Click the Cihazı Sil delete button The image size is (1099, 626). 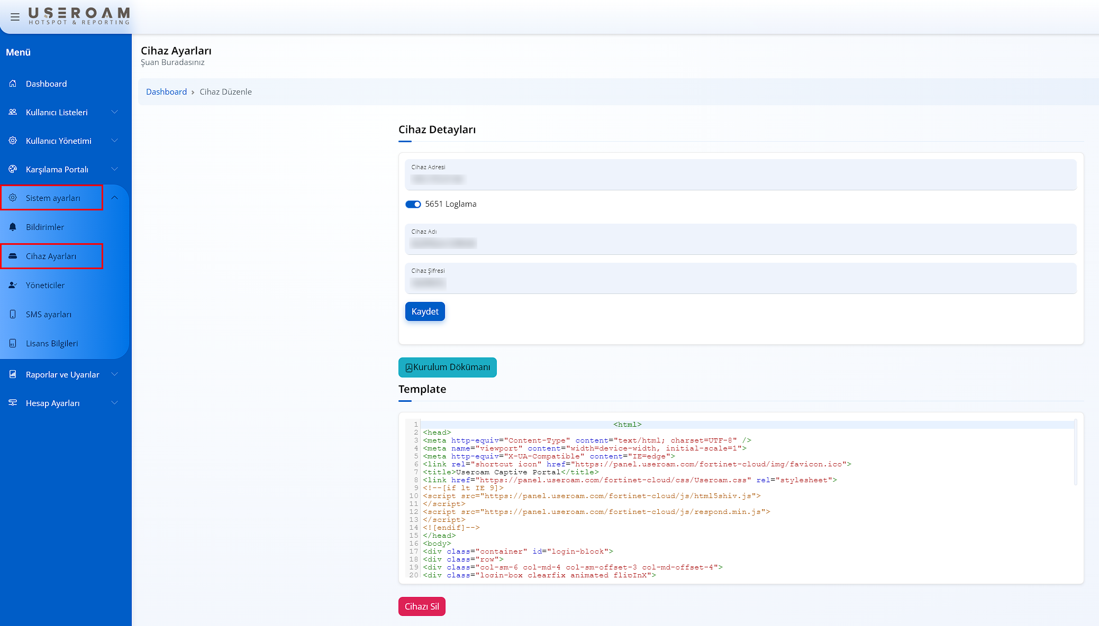[422, 606]
